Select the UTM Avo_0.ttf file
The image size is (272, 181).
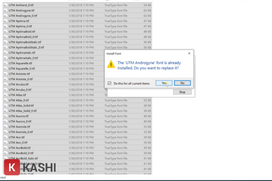pos(18,142)
